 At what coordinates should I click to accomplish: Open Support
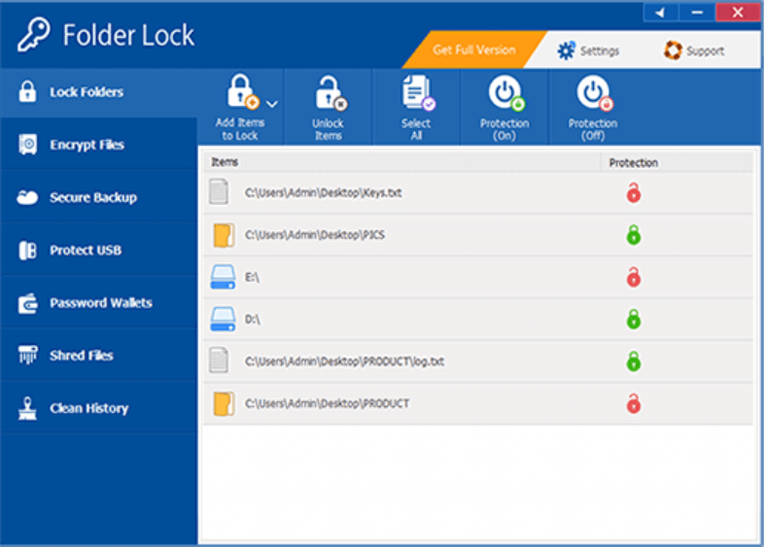[x=694, y=51]
